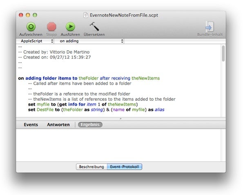Viewport: 245px width, 195px height.
Task: Click comment line 'Created on: 09/27/12 15:39:27'
Action: (x=55, y=57)
